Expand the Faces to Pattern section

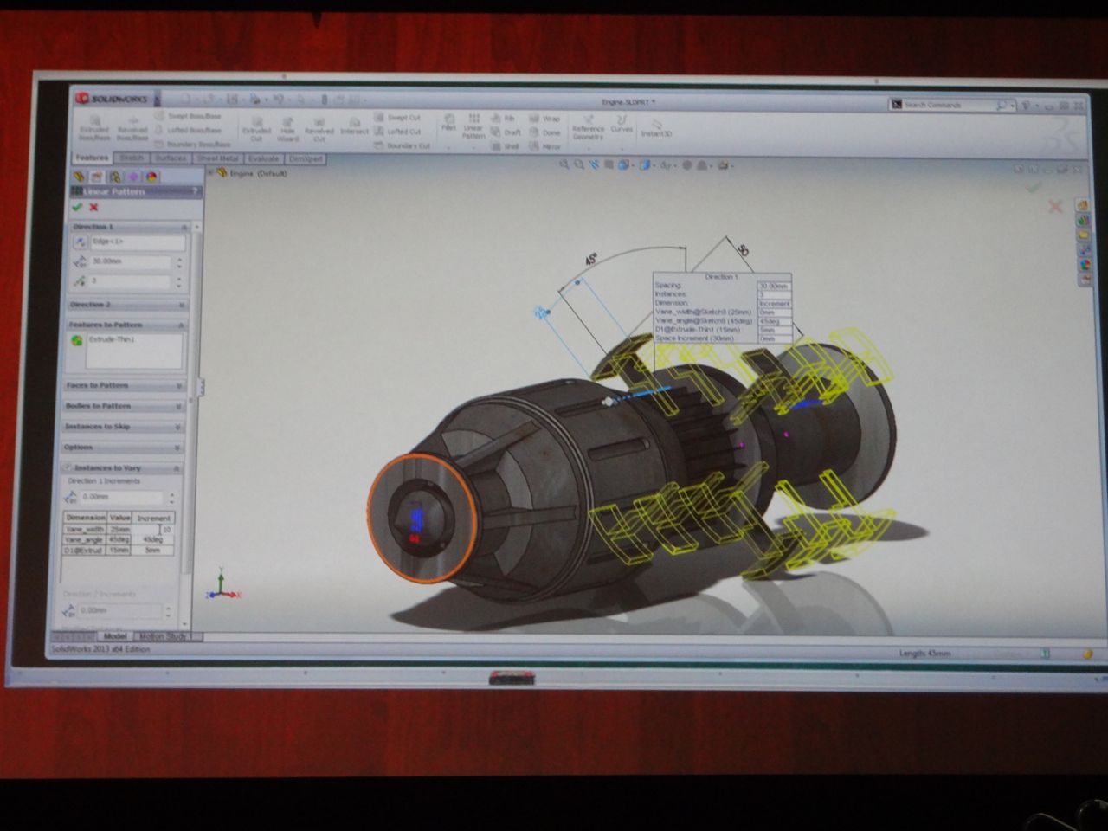(x=126, y=385)
